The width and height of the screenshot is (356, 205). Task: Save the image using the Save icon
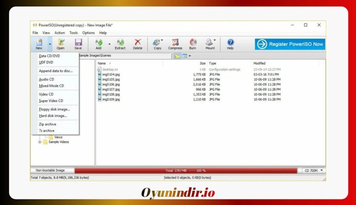pyautogui.click(x=78, y=42)
